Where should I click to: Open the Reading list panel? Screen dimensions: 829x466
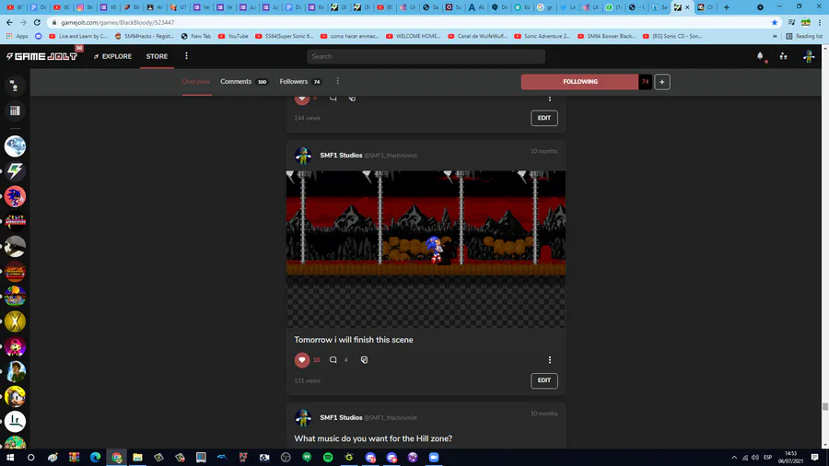pyautogui.click(x=804, y=36)
